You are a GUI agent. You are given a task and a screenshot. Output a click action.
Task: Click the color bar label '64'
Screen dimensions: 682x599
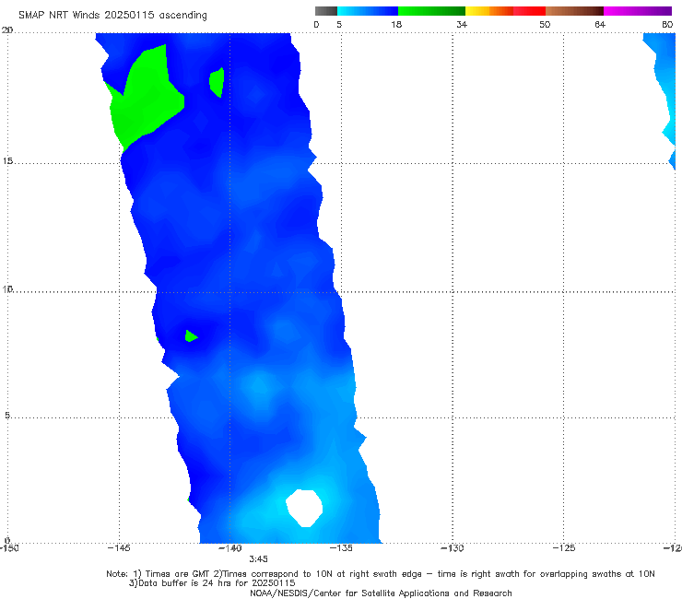coord(600,24)
